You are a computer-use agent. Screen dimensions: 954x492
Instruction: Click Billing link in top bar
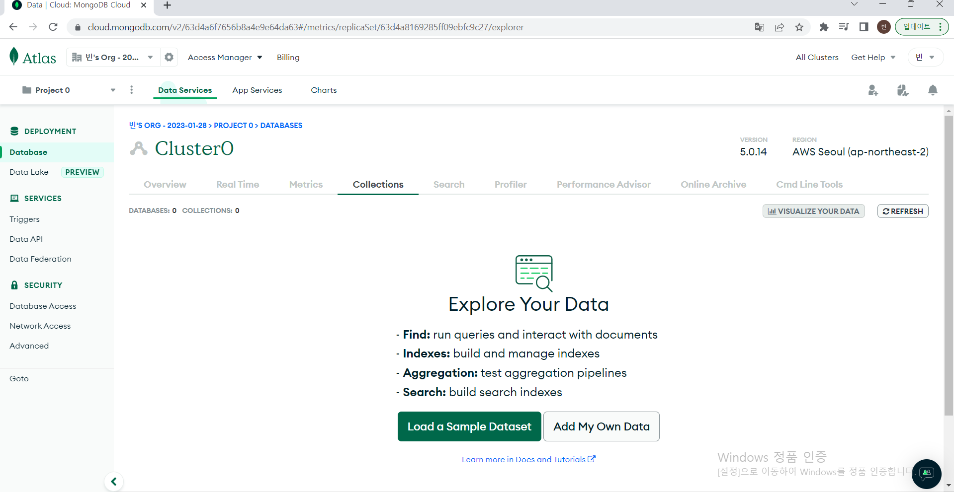coord(288,58)
